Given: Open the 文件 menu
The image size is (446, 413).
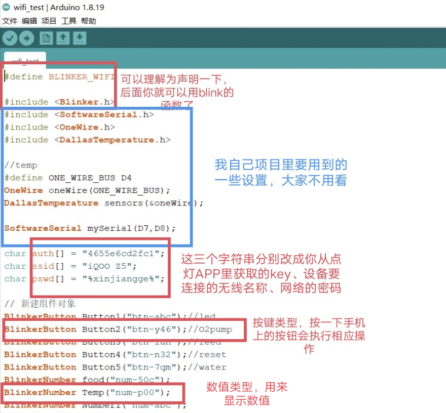Looking at the screenshot, I should pos(10,21).
